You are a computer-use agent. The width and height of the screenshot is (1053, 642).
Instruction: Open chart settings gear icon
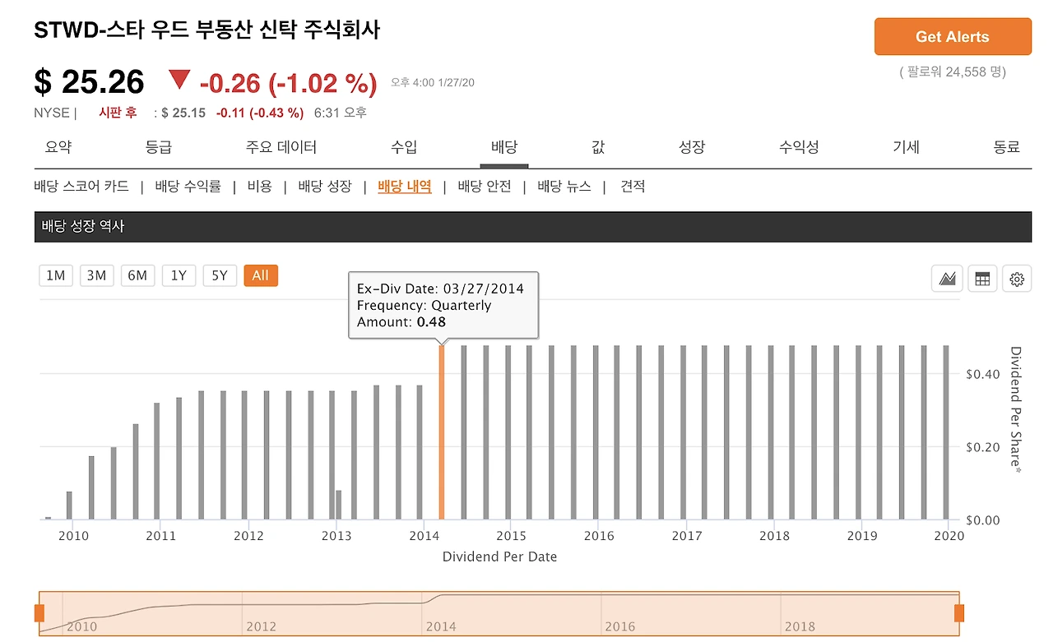(x=1017, y=279)
